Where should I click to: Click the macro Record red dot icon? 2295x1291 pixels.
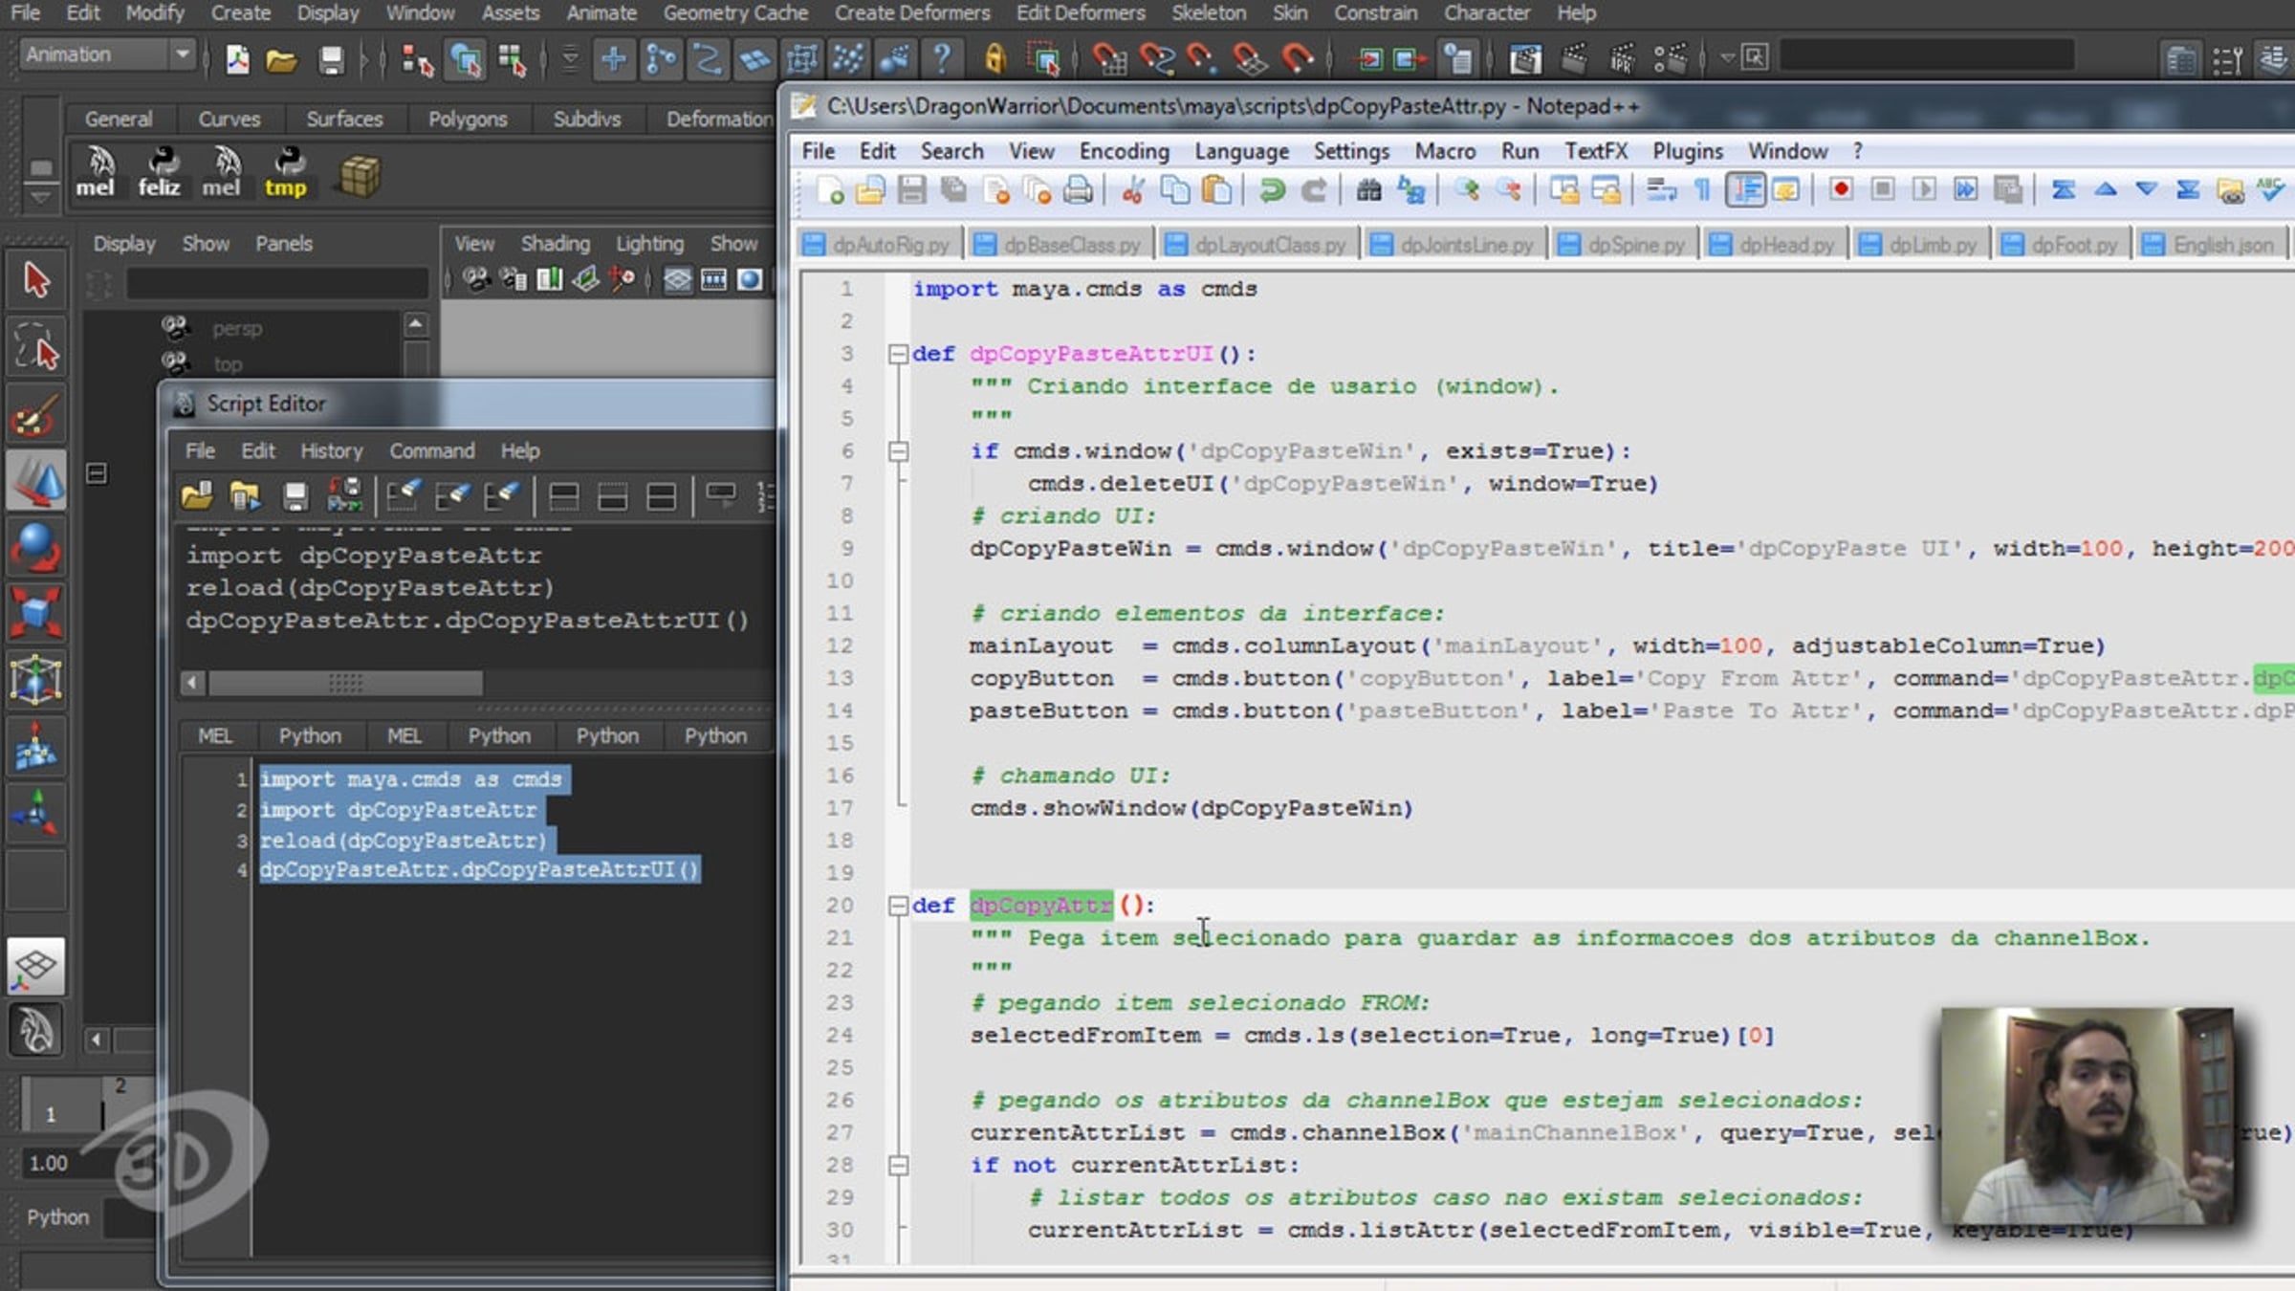tap(1840, 189)
